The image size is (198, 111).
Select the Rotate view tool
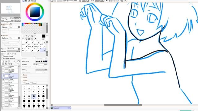pyautogui.click(x=29, y=39)
